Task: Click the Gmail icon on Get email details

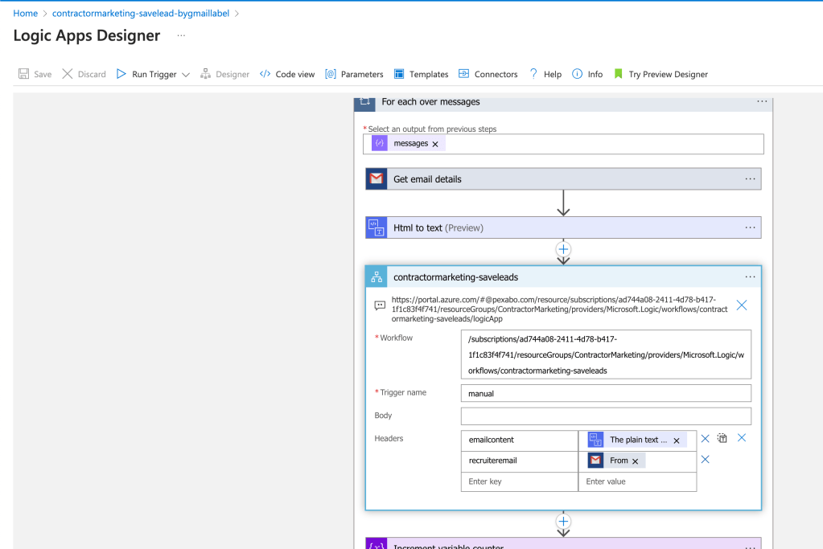Action: click(377, 178)
